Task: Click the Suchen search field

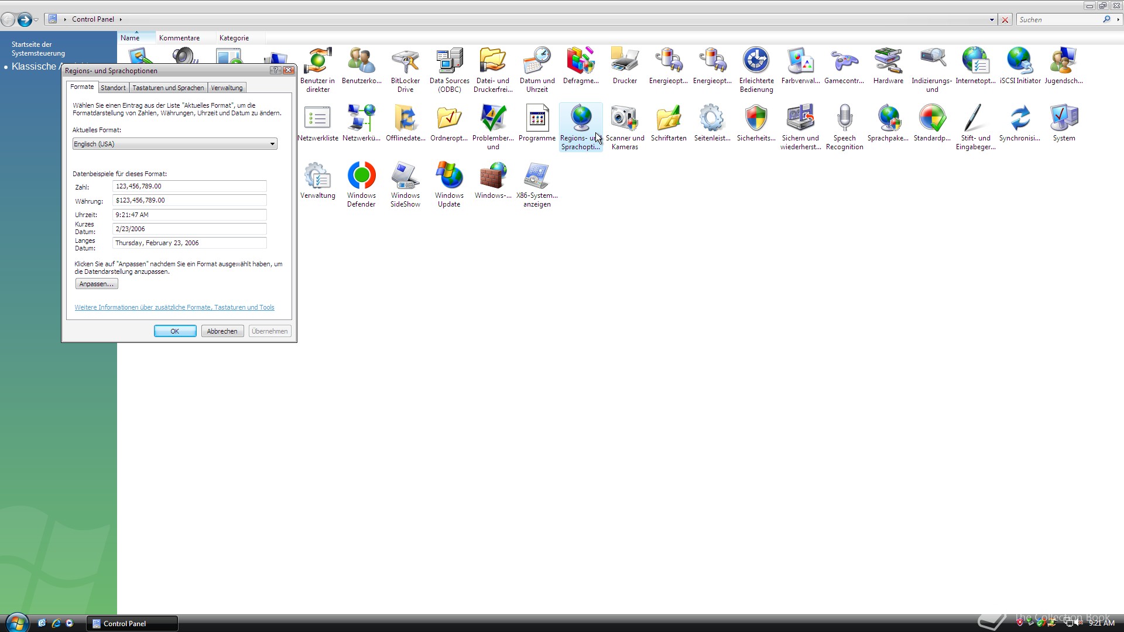Action: (1059, 20)
